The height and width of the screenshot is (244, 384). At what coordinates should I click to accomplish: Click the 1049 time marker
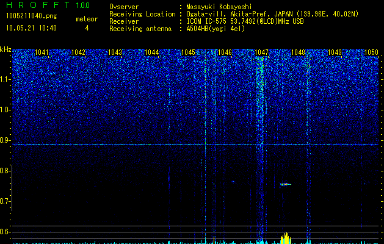point(335,52)
